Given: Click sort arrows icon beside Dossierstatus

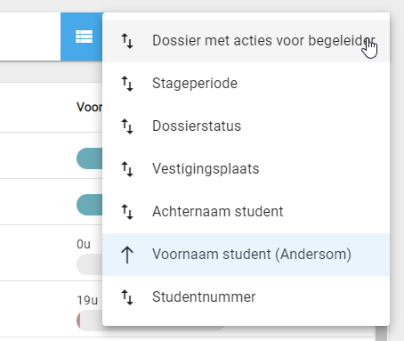Looking at the screenshot, I should coord(127,126).
